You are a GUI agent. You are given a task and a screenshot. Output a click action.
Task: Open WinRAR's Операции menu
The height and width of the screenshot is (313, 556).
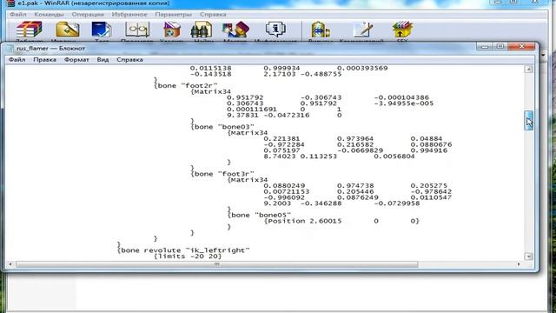[x=88, y=15]
